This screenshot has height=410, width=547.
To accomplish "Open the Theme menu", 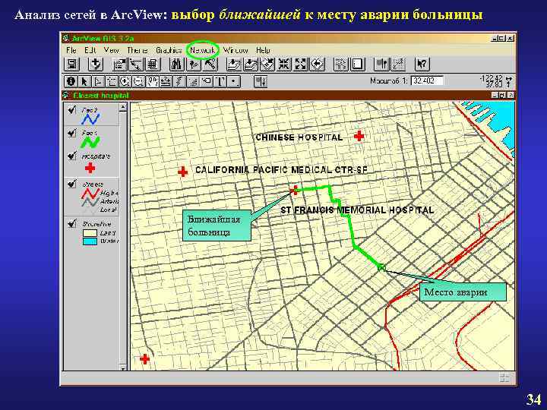I will (138, 50).
